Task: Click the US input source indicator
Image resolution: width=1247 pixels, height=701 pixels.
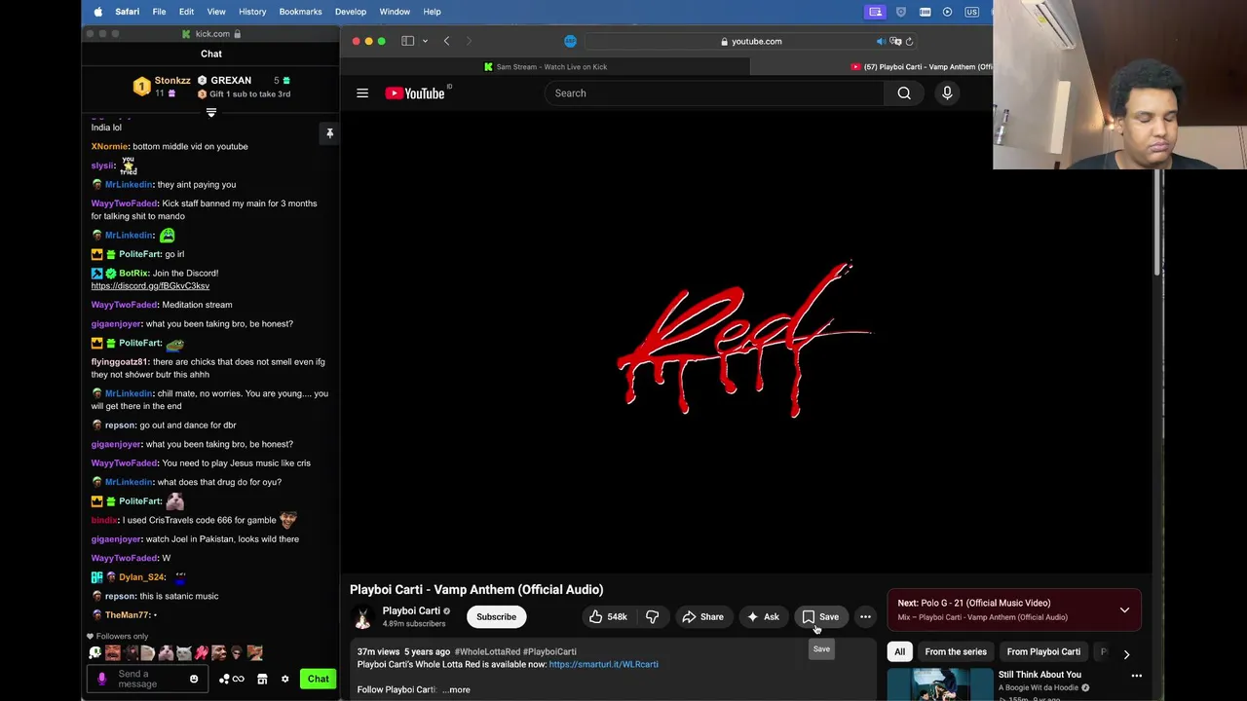Action: 971,12
